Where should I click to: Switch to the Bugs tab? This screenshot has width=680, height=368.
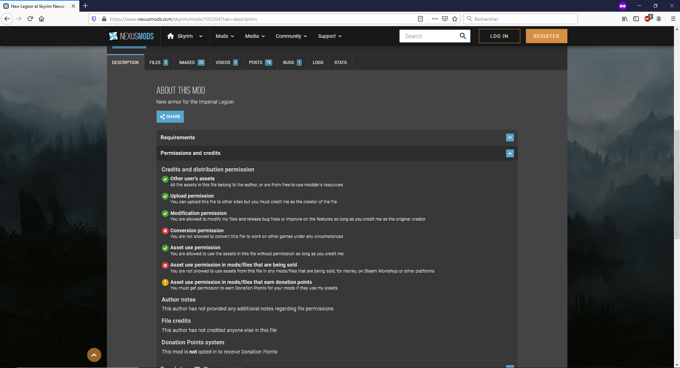292,63
